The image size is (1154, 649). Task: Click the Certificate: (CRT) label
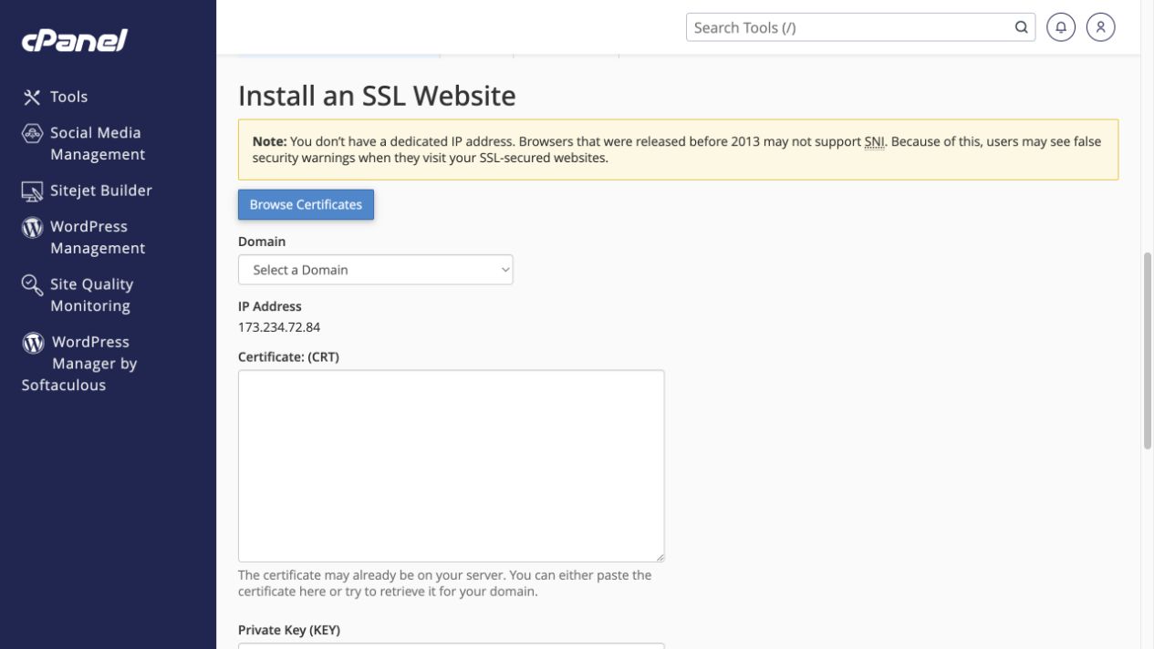(288, 357)
